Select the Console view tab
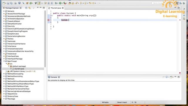The height and width of the screenshot is (106, 188). [x=54, y=77]
